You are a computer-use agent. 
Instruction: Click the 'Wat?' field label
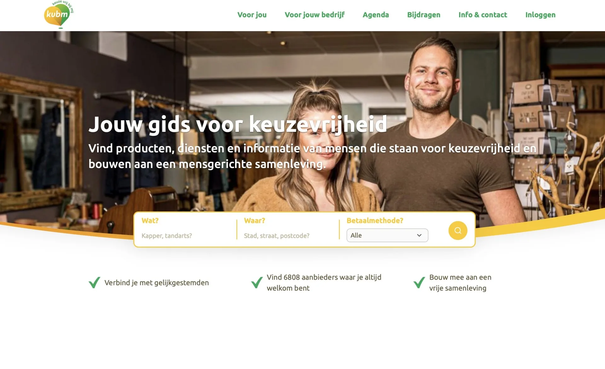pos(150,221)
